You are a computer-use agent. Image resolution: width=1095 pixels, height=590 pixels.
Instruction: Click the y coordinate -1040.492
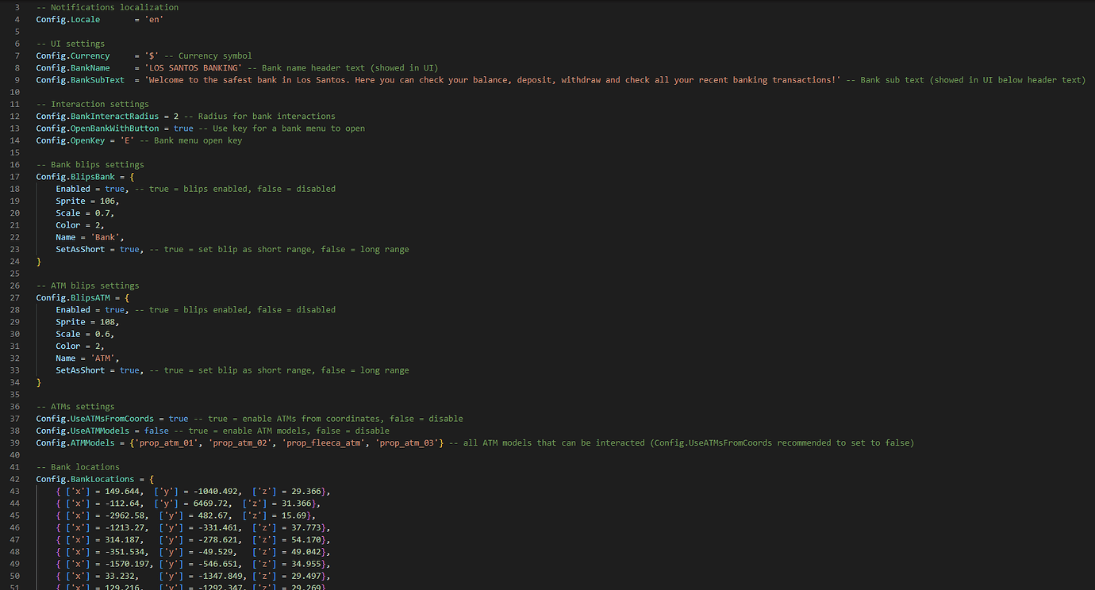click(x=215, y=491)
